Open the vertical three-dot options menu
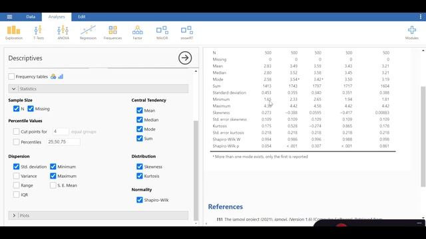This screenshot has height=239, width=426. coord(421,17)
